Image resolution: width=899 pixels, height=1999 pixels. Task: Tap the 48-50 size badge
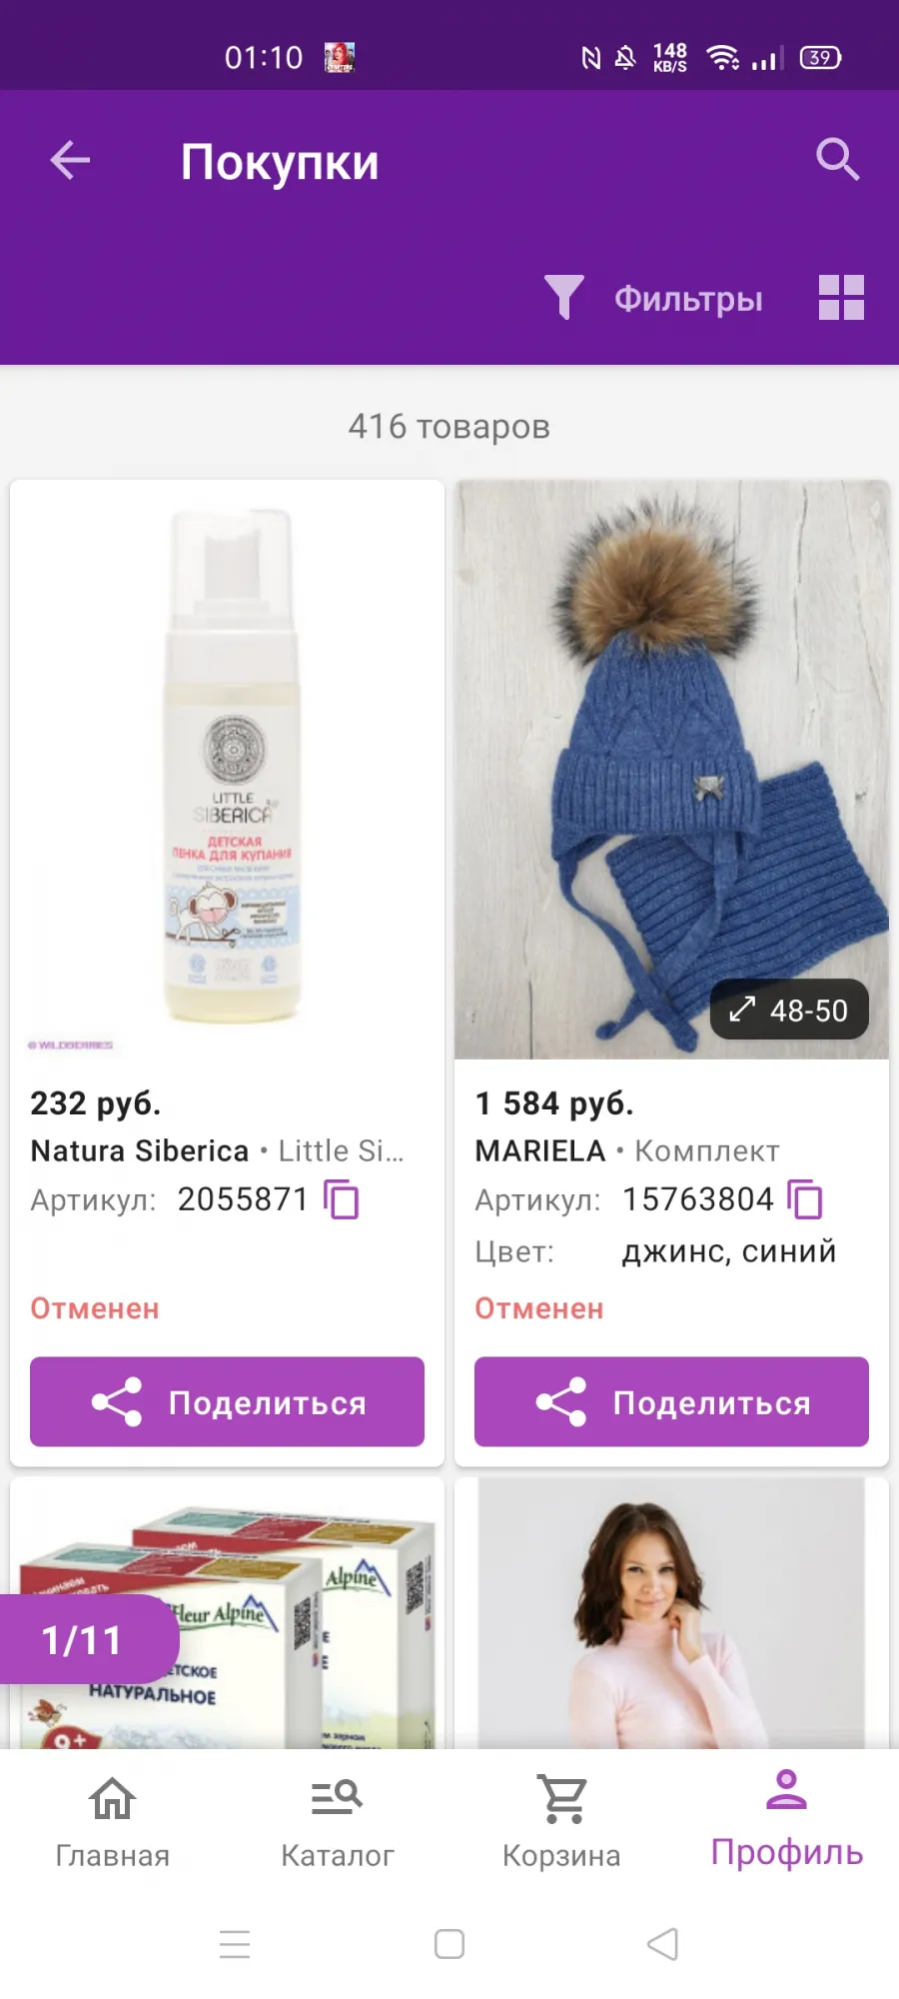coord(789,1009)
